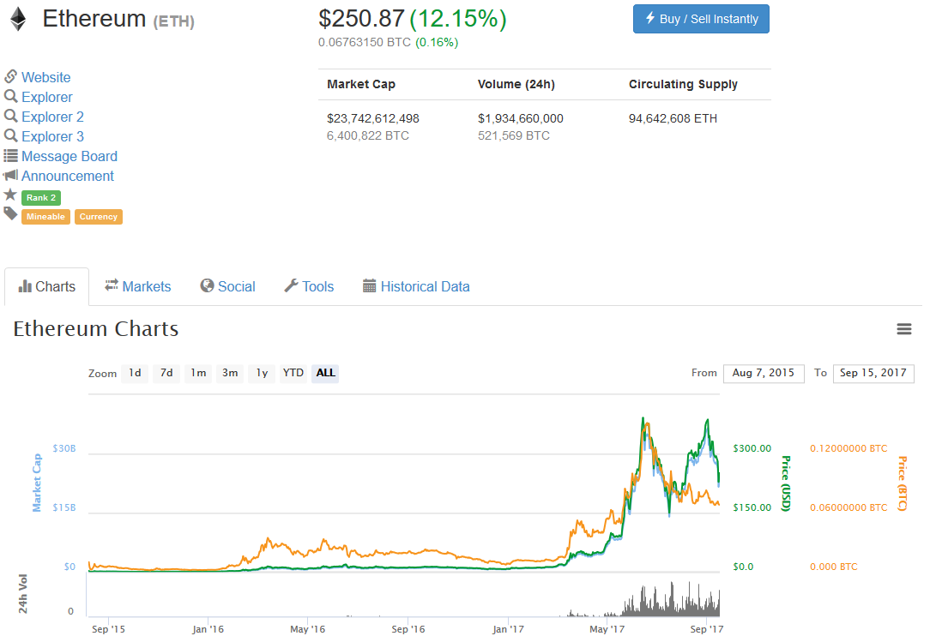Click the chain-link Website icon
Screen dimensions: 936x642
click(10, 76)
